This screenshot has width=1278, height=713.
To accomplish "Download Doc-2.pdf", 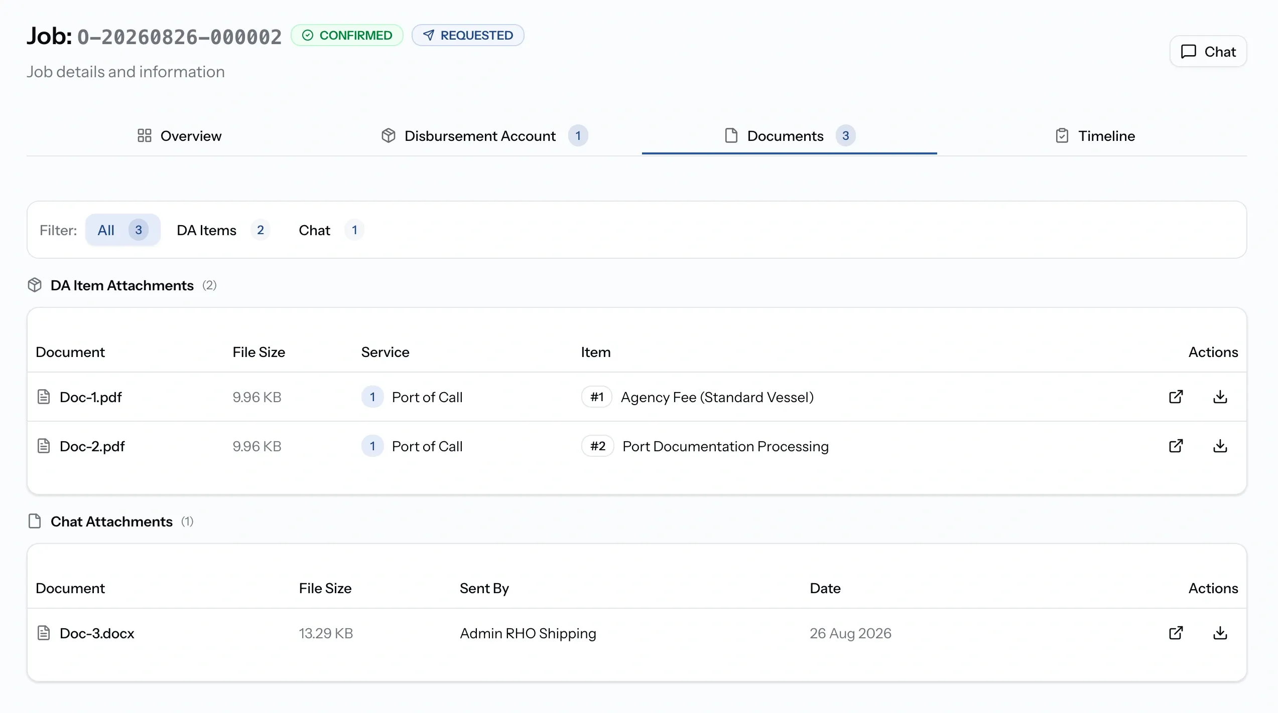I will point(1220,446).
